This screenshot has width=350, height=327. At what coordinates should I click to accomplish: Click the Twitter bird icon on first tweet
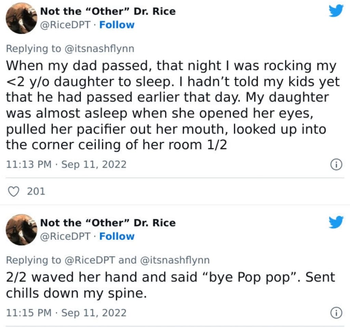(x=336, y=11)
